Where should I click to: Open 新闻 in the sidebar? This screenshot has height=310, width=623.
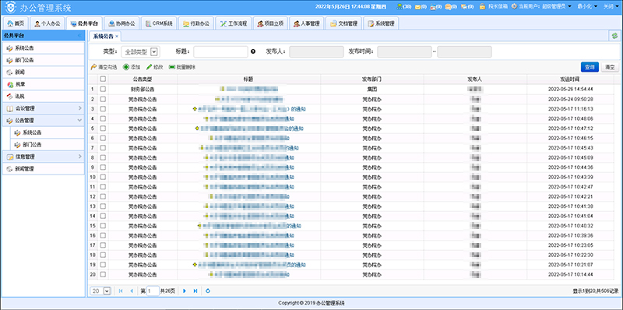(x=44, y=72)
